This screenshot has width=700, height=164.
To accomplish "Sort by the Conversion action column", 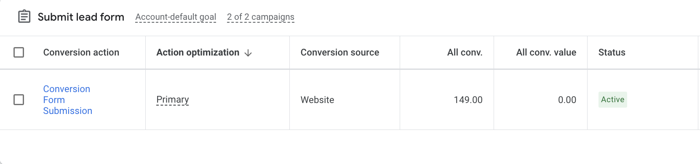I will tap(81, 53).
